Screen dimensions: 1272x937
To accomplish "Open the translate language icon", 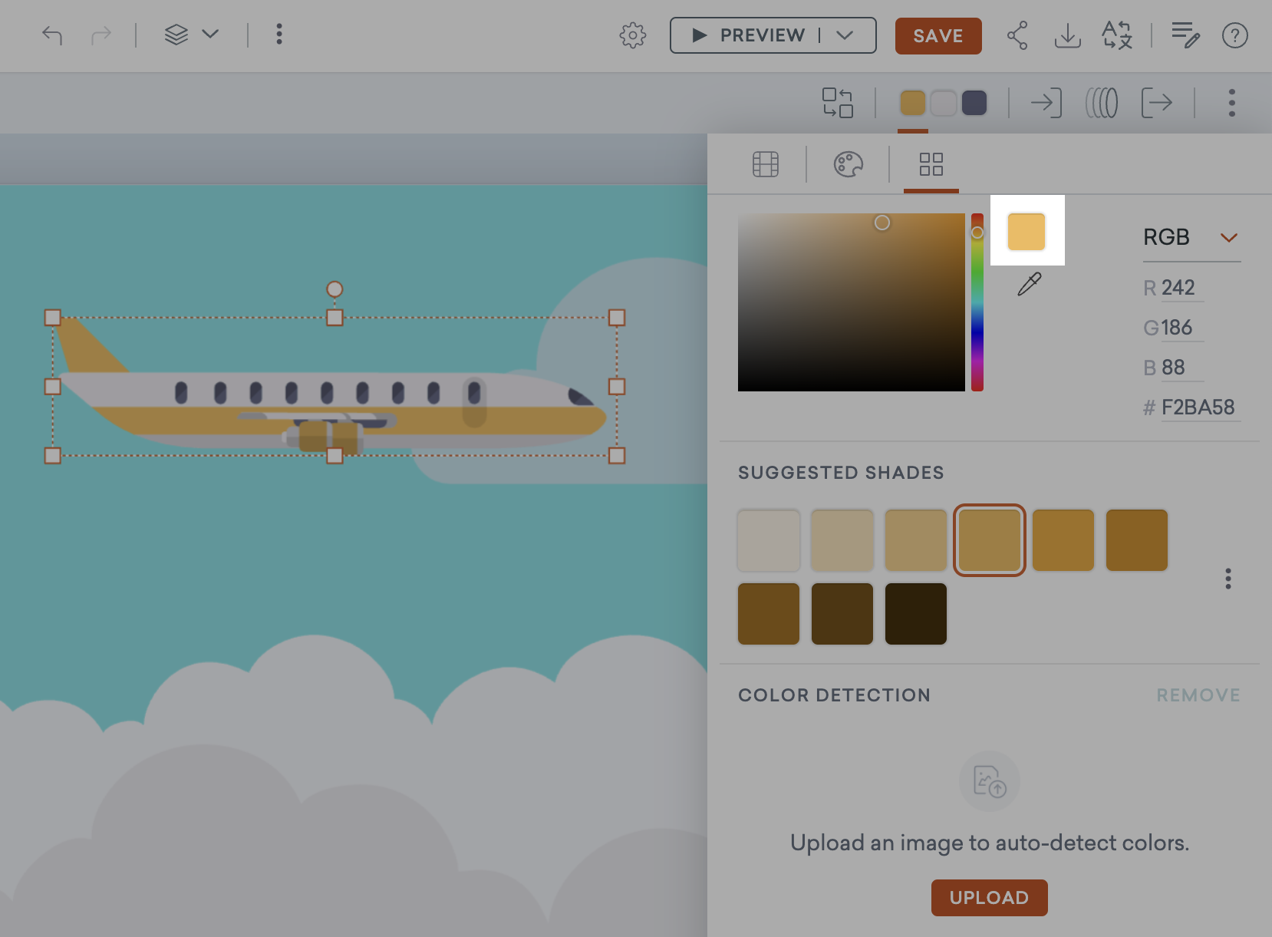I will point(1117,35).
